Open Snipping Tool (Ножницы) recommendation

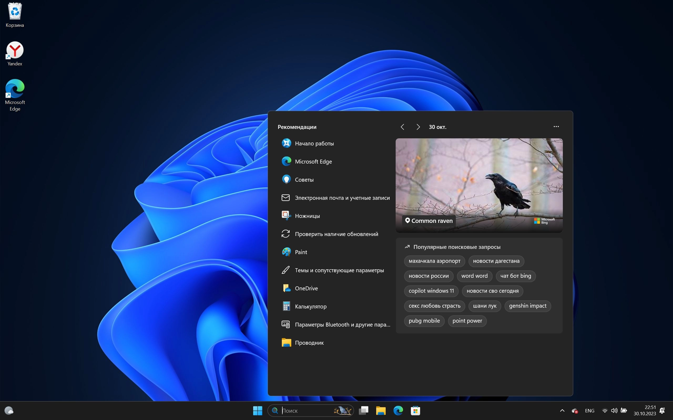click(x=307, y=216)
